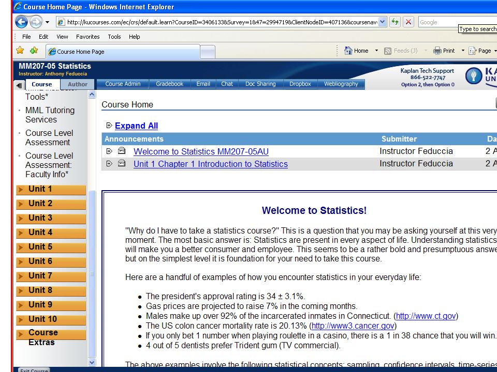Viewport: 497px width, 372px height.
Task: Open the Email tool
Action: coord(203,84)
